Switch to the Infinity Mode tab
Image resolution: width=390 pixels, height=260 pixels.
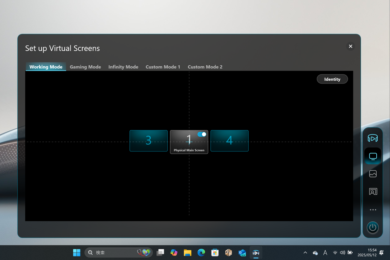[123, 67]
